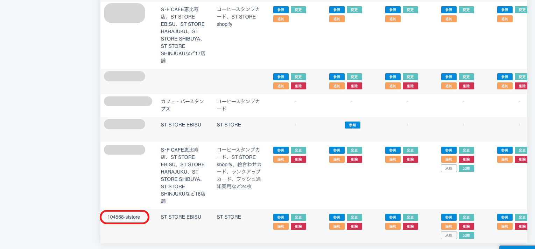Click the lone 参照 button in the dashed ST STORE EBISU row
Screen dimensions: 535x249
coord(352,125)
